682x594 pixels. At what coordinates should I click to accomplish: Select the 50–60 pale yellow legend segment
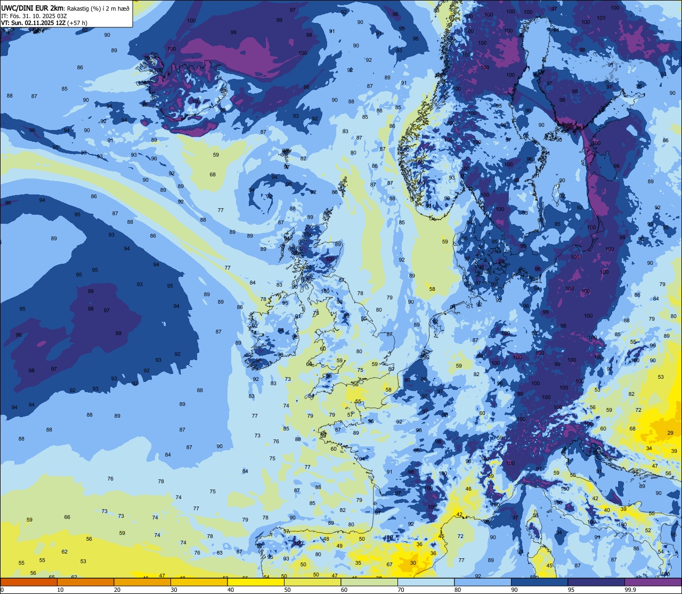[313, 582]
